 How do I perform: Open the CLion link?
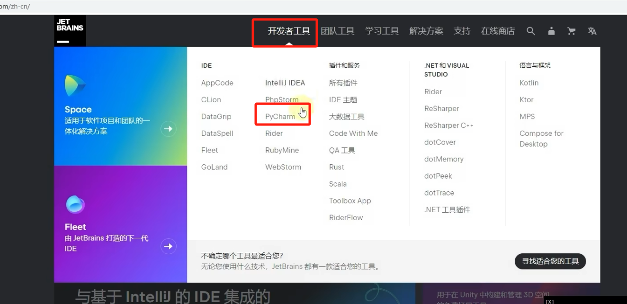211,100
